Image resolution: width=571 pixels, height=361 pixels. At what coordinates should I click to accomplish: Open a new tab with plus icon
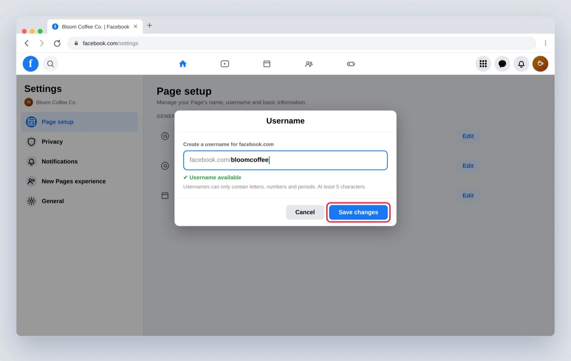click(x=150, y=26)
